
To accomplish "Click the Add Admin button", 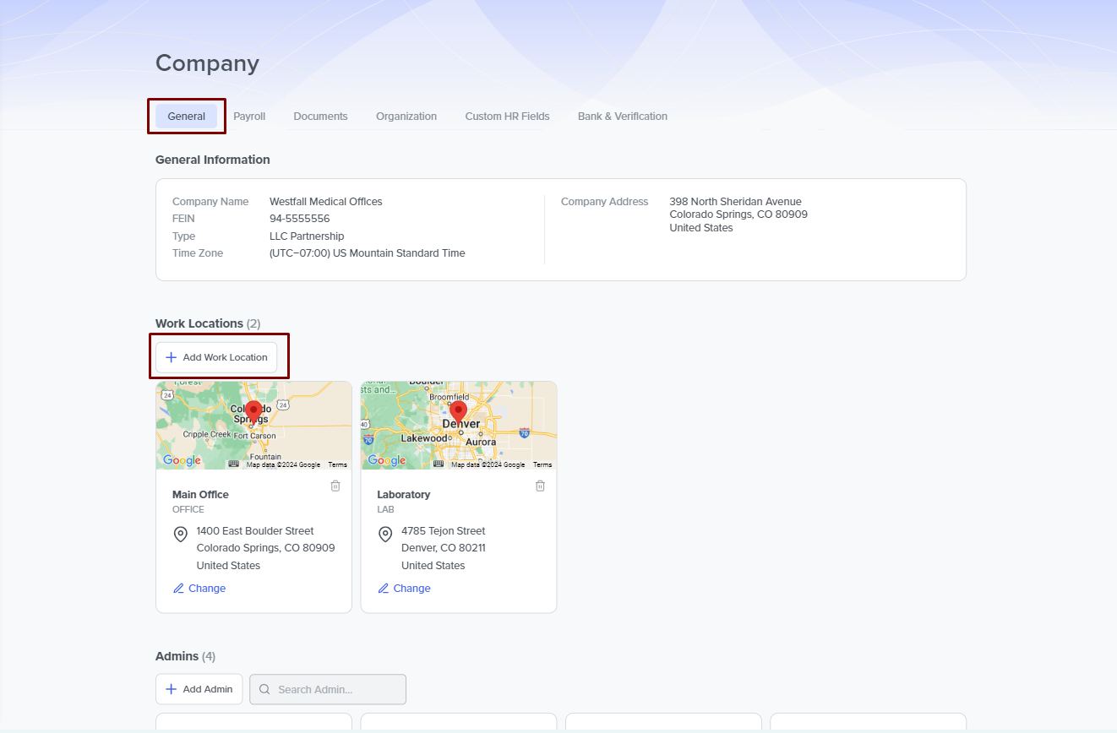I will 199,689.
